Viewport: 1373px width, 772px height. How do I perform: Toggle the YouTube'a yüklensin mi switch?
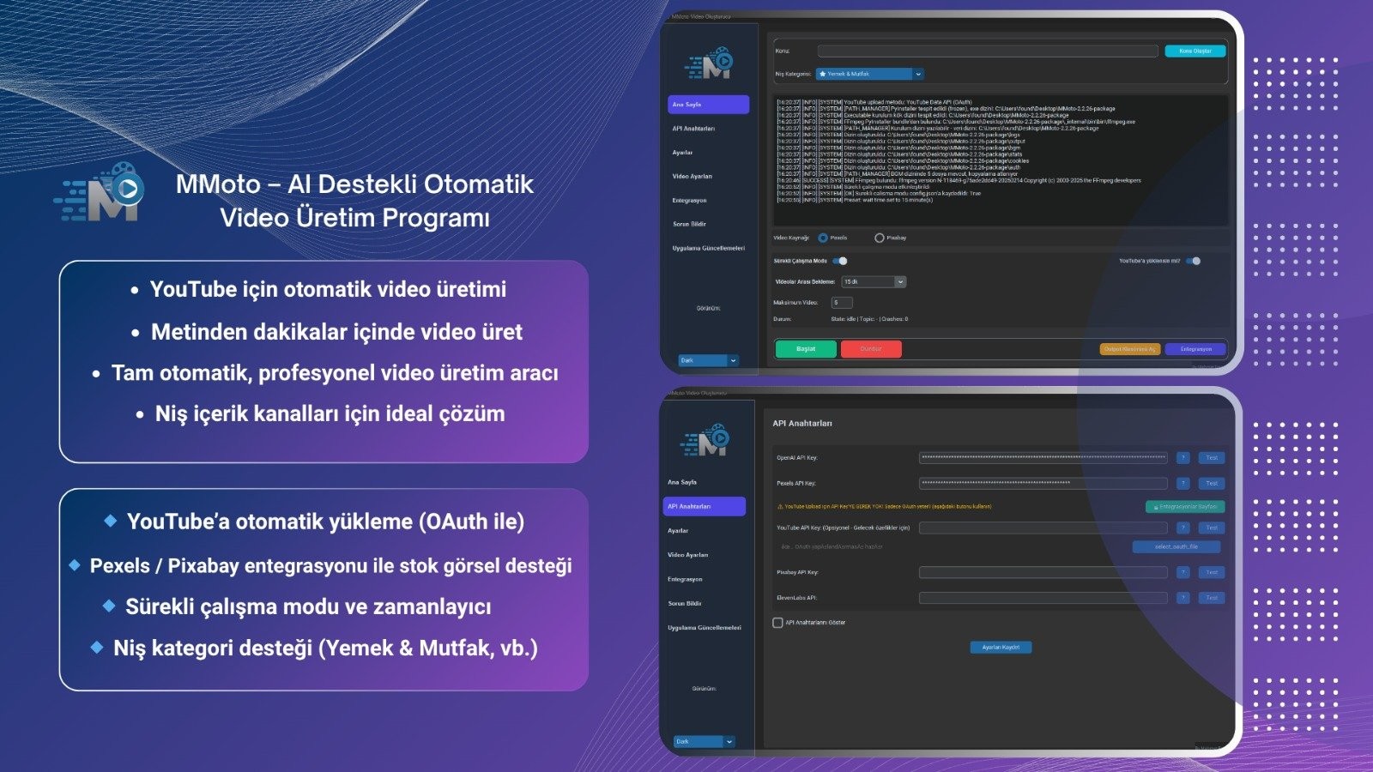1194,261
